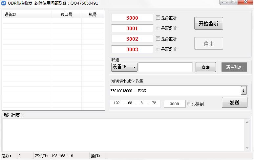This screenshot has width=254, height=160.
Task: Click the 端口号 column header
Action: (66, 15)
